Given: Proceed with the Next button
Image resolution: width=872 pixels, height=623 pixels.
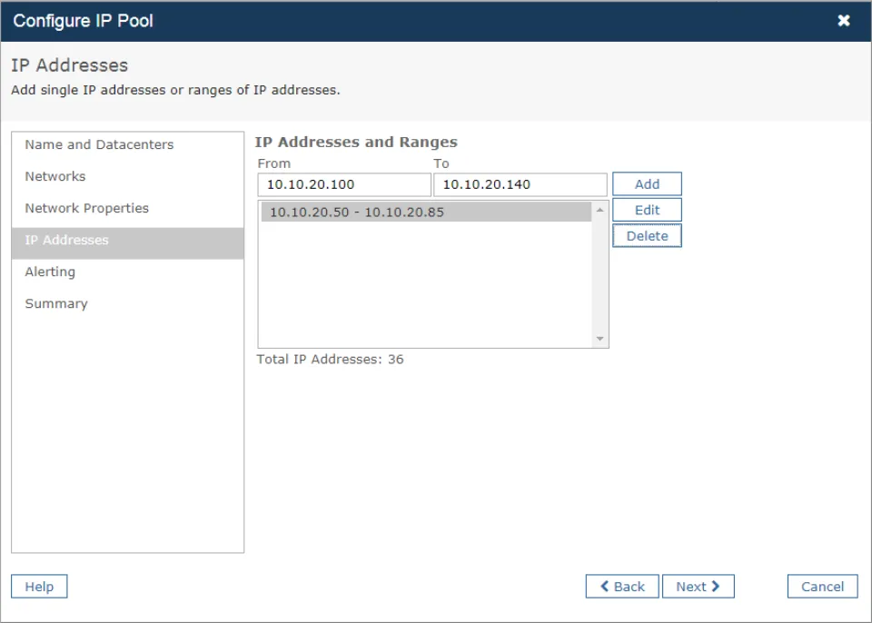Looking at the screenshot, I should [x=698, y=587].
